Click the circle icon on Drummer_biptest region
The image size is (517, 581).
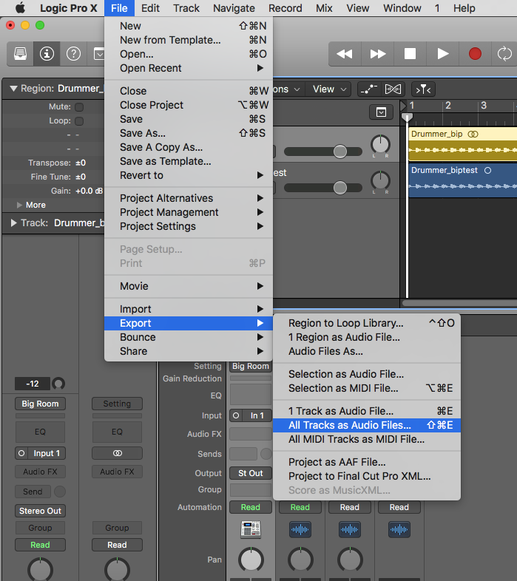tap(487, 171)
